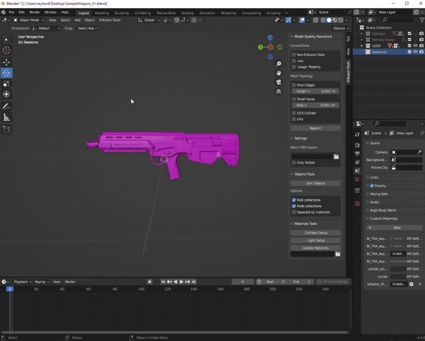Collapse the Model Quality Assurance panel
This screenshot has width=425, height=341.
(x=292, y=36)
